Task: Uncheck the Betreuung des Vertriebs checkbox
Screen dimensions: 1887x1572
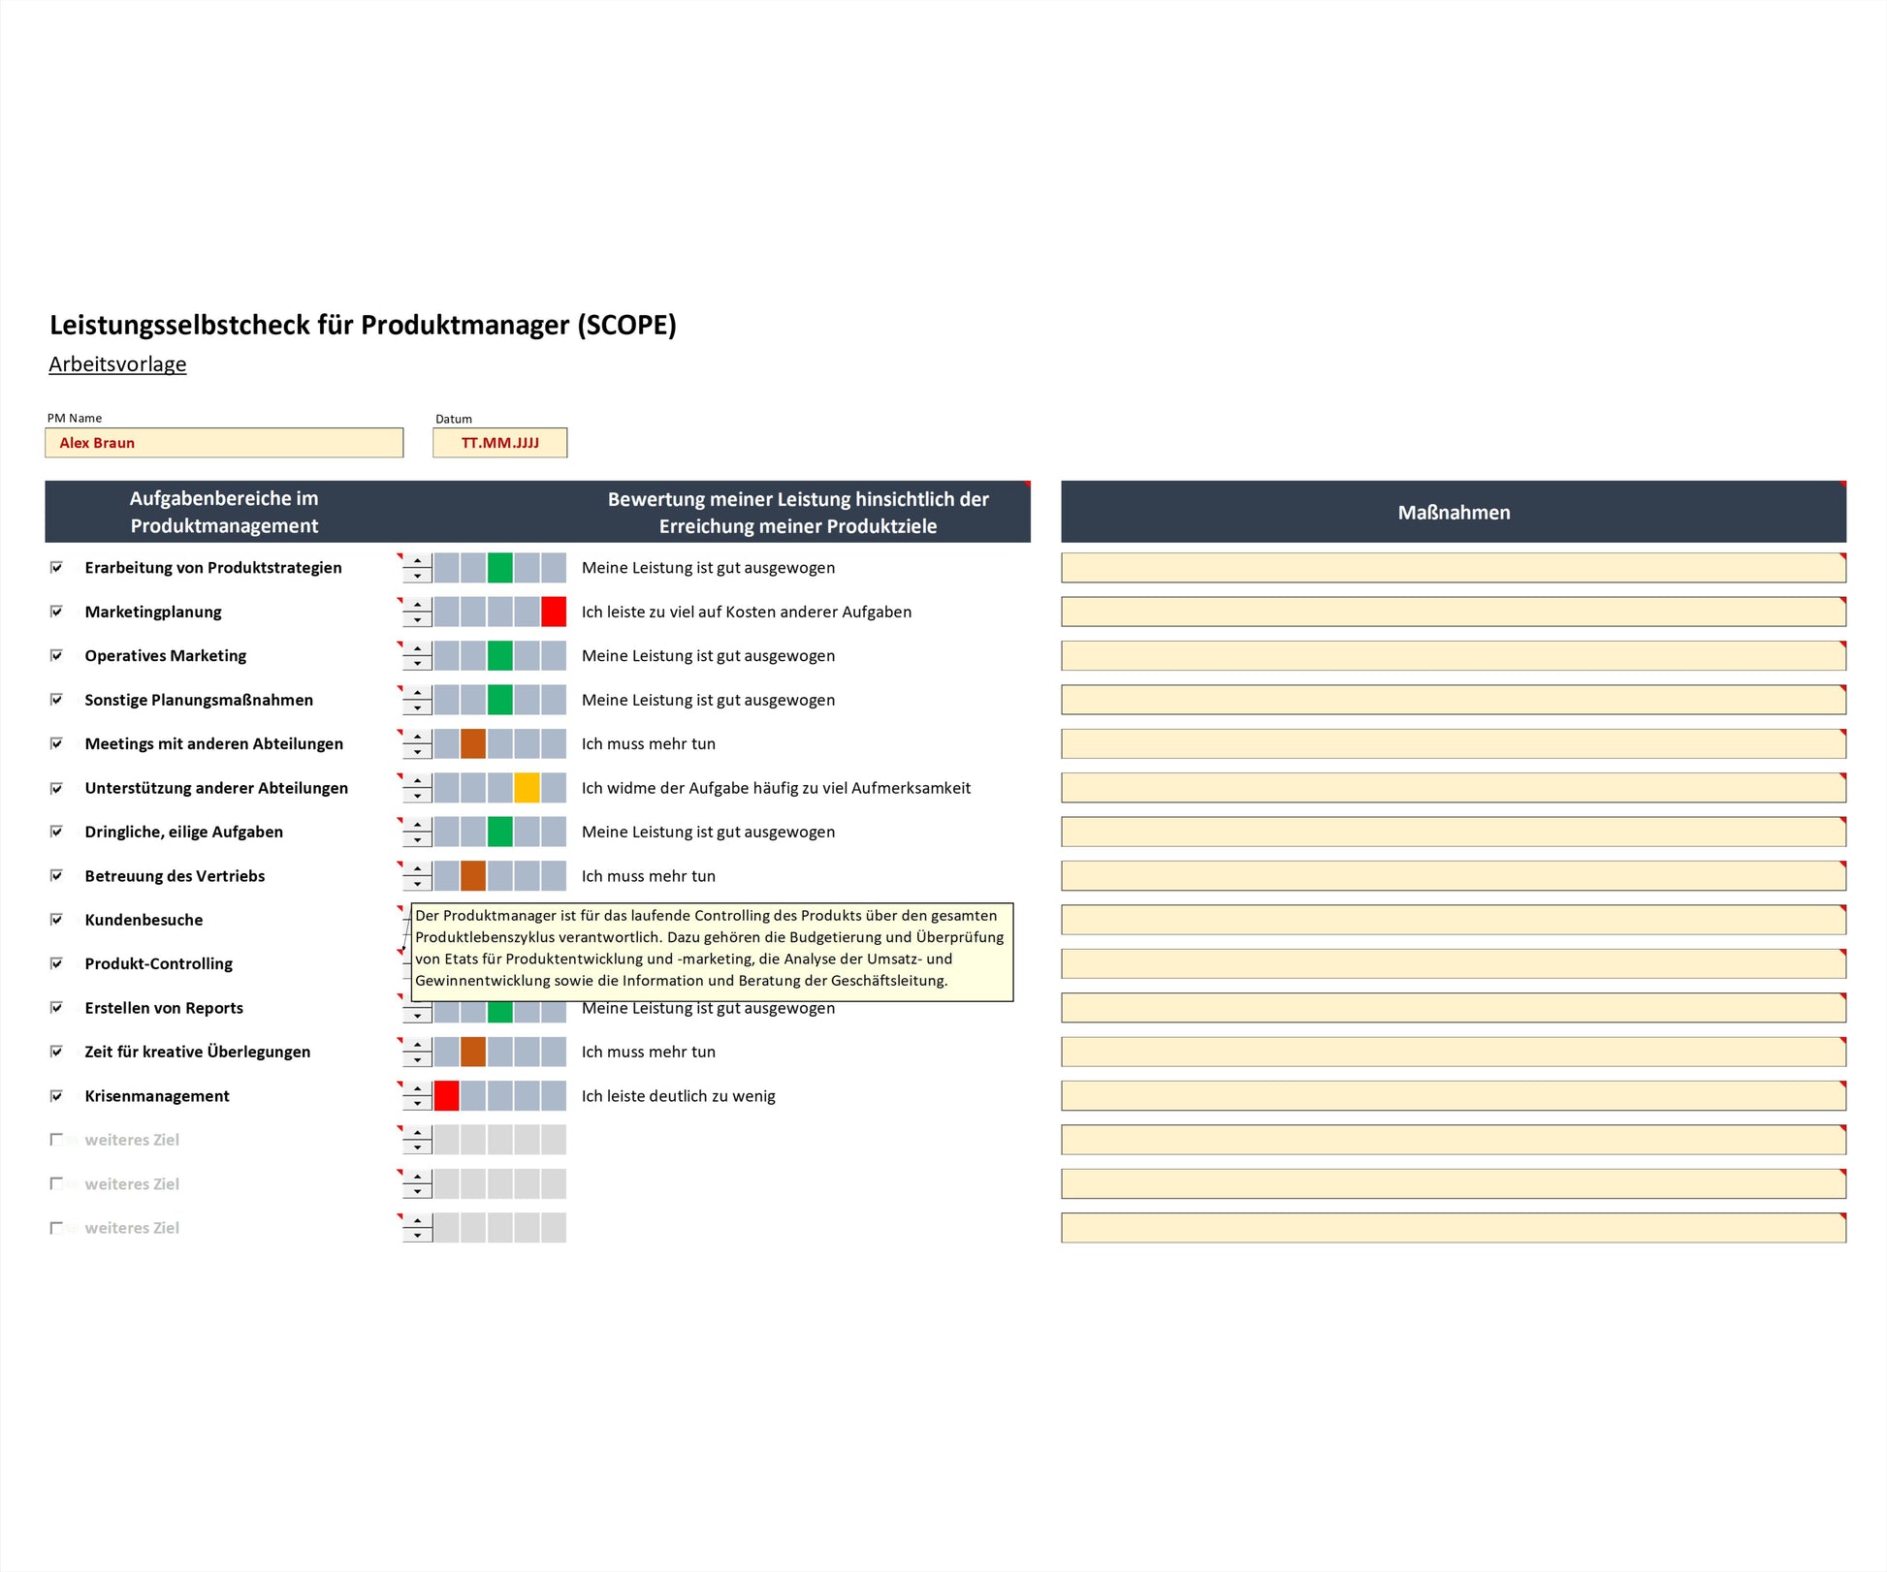Action: pos(56,876)
